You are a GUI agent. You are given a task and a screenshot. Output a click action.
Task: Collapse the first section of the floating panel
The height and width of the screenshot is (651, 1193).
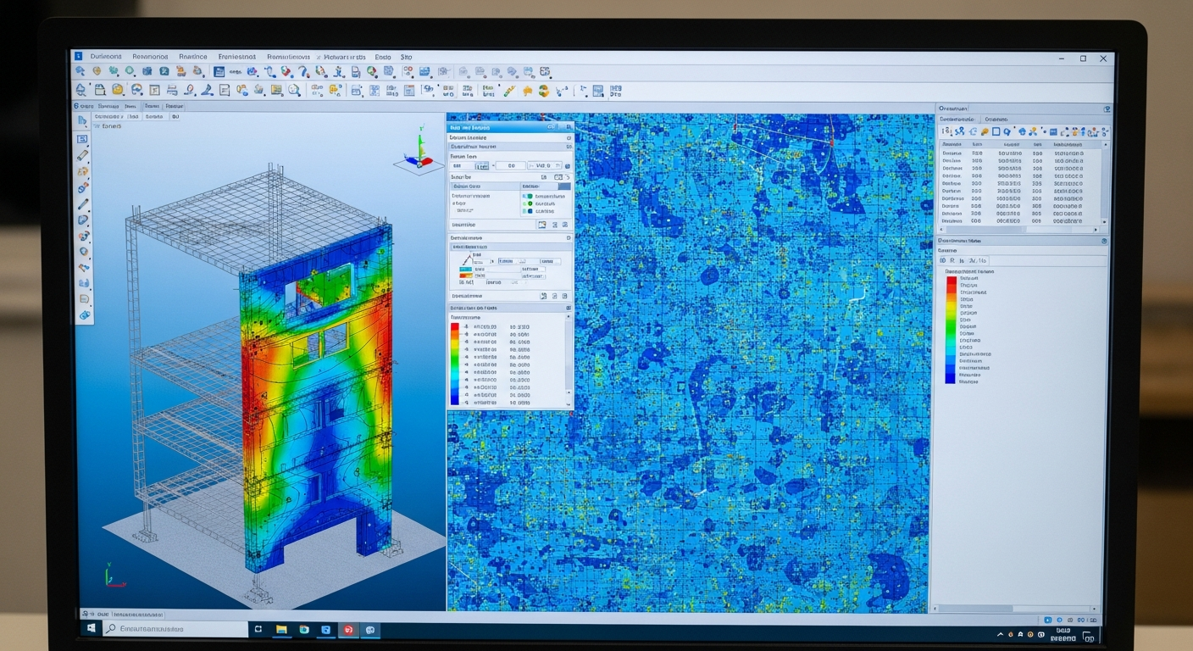point(567,136)
